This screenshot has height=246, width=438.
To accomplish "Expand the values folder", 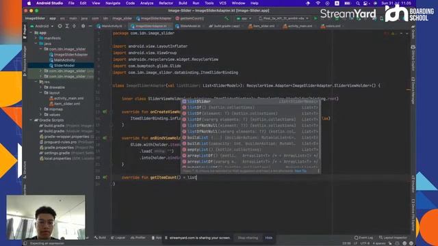I will pos(41,115).
